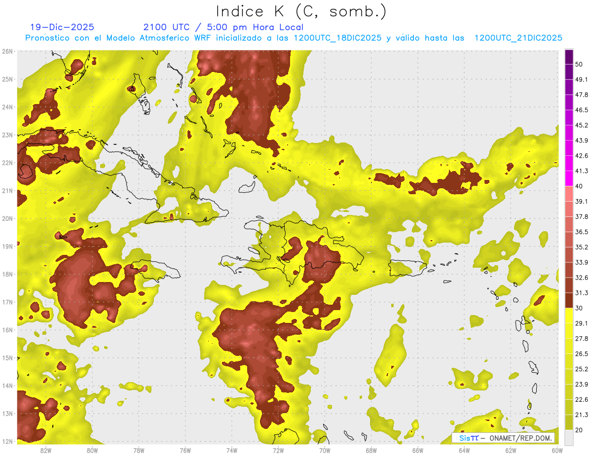
Task: Click the dark purple swatch beside value 50
Action: [569, 57]
